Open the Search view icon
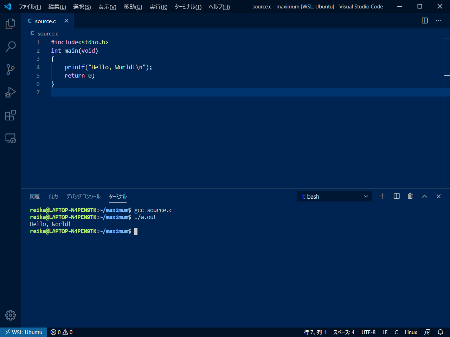The image size is (450, 337). click(11, 47)
